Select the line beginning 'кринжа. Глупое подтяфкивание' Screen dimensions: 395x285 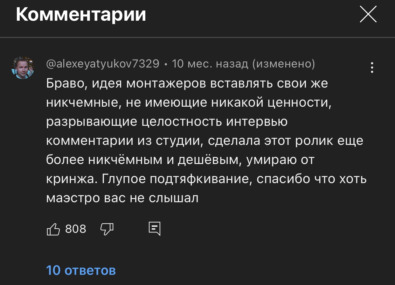click(206, 179)
